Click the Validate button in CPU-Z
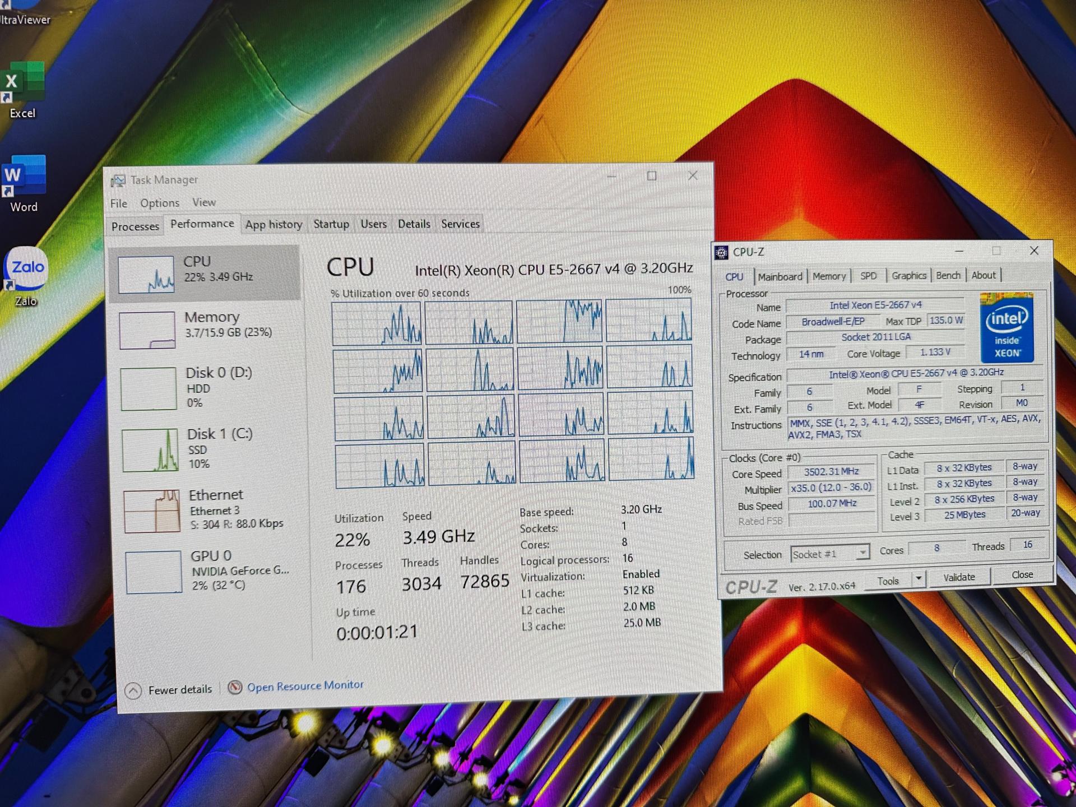The height and width of the screenshot is (807, 1076). click(959, 577)
